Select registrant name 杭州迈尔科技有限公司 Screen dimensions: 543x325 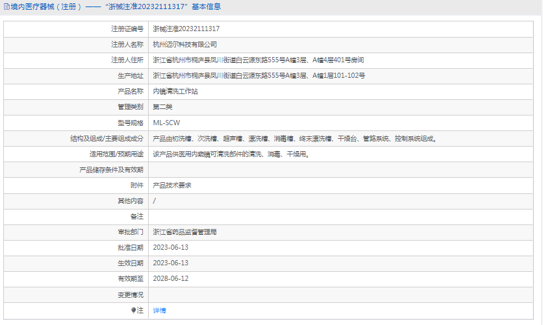(x=185, y=44)
